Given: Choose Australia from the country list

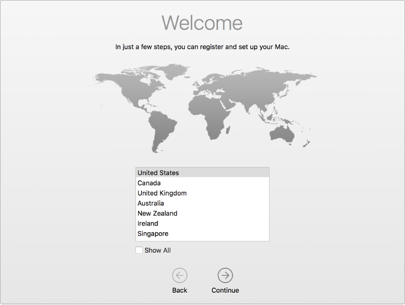Looking at the screenshot, I should 151,203.
